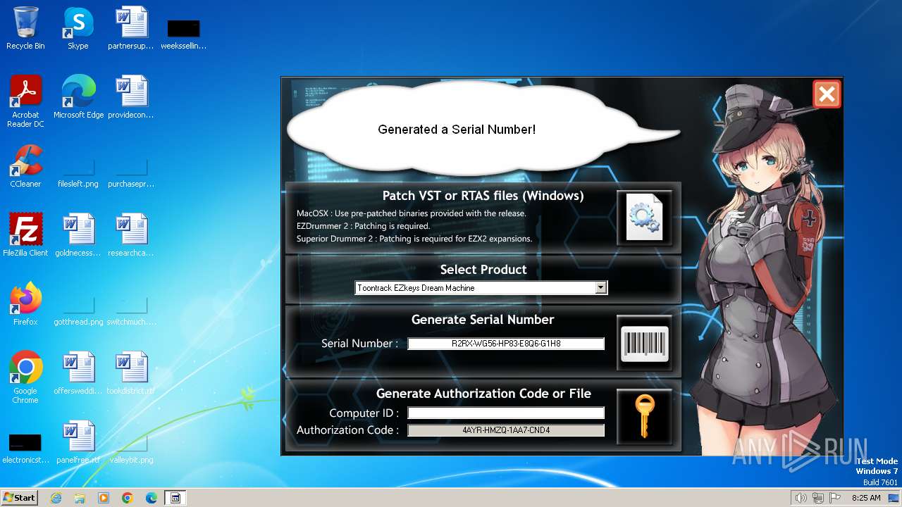Close the keygen window with red X

[827, 94]
